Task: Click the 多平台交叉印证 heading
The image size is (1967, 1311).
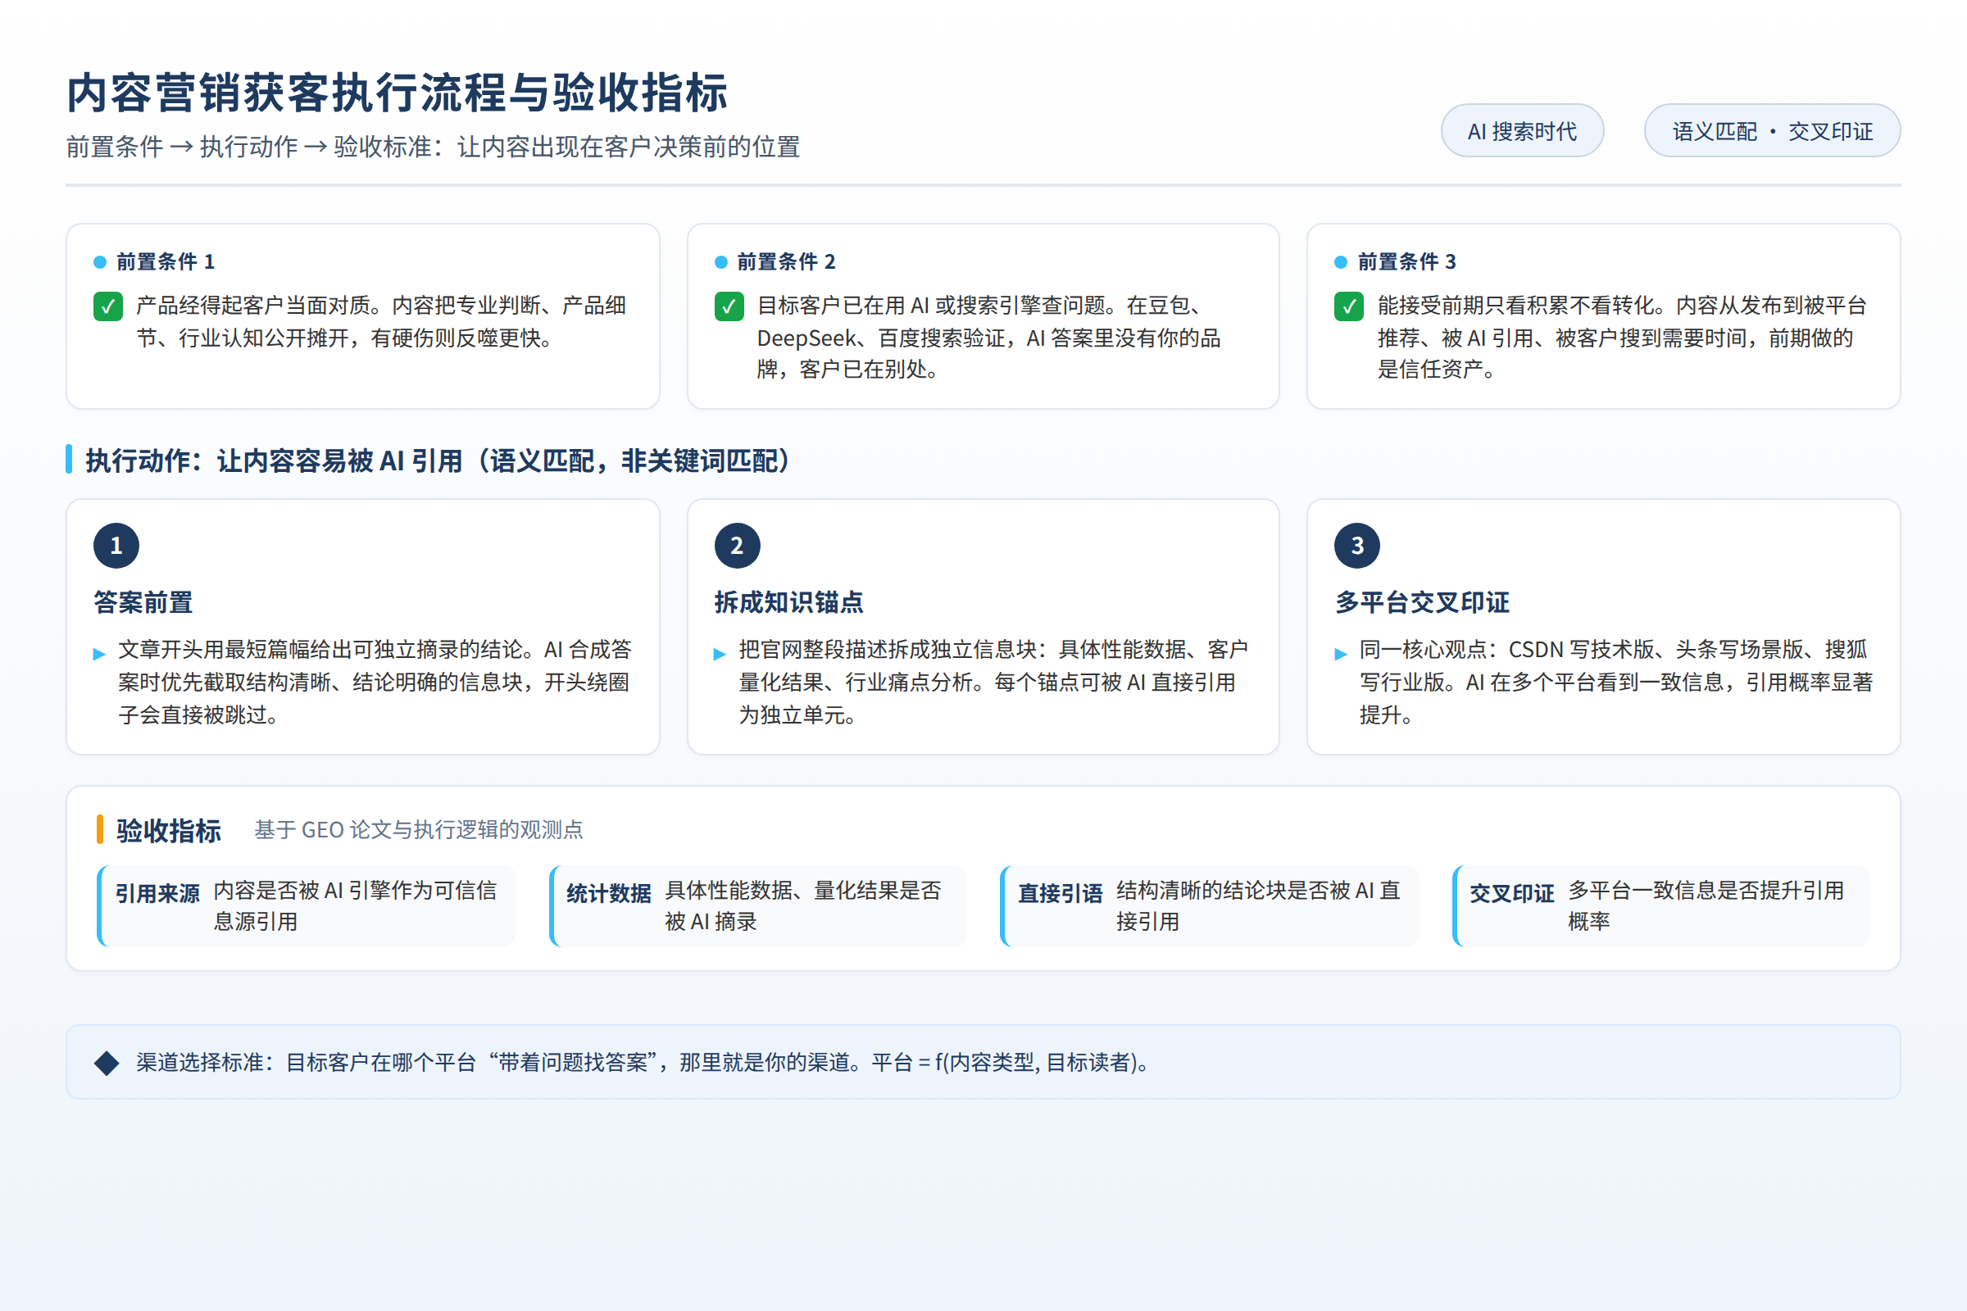Action: 1422,602
